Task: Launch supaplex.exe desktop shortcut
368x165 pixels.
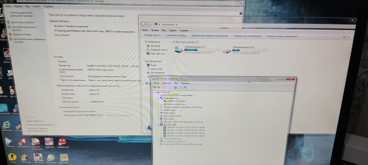Action: [x=63, y=143]
